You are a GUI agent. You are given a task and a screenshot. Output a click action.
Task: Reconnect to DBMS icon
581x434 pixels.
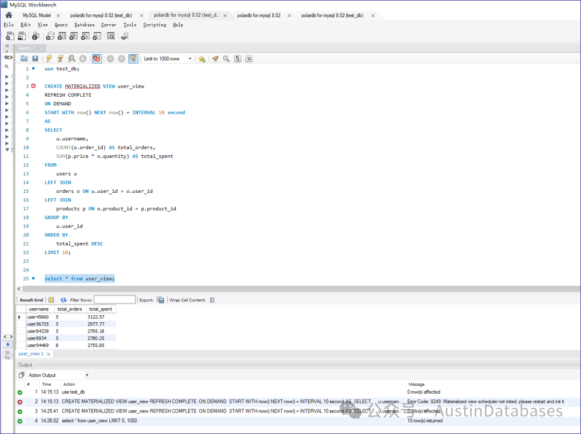click(125, 36)
